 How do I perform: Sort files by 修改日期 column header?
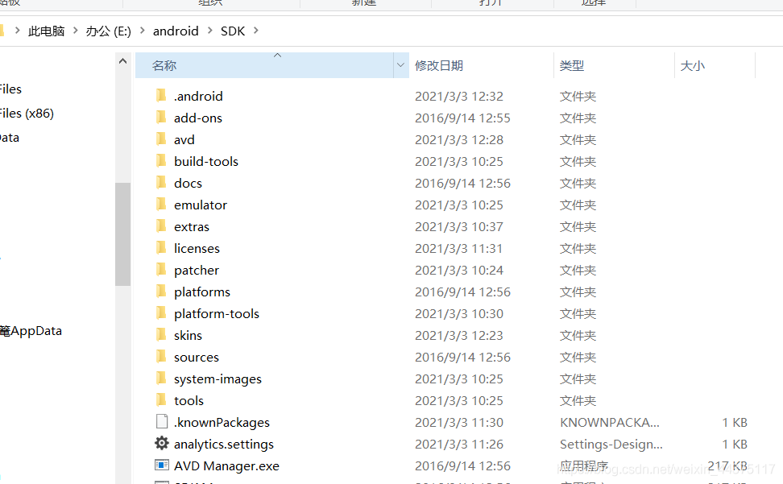click(x=439, y=65)
